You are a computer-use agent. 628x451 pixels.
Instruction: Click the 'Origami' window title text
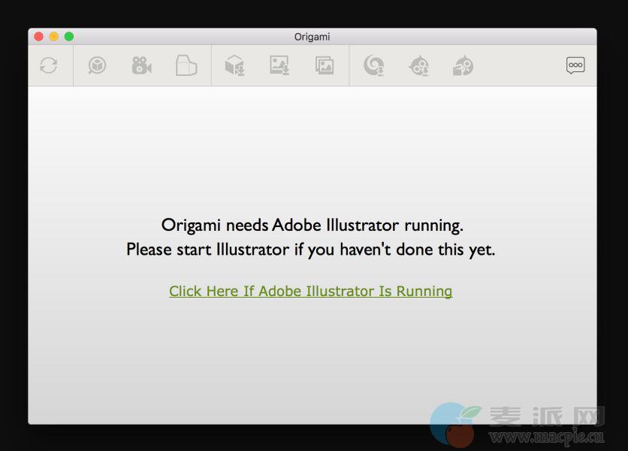coord(312,37)
